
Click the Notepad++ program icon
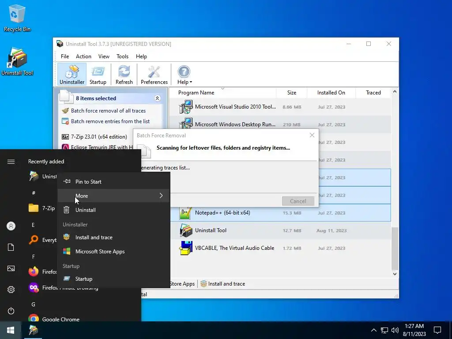click(x=186, y=213)
